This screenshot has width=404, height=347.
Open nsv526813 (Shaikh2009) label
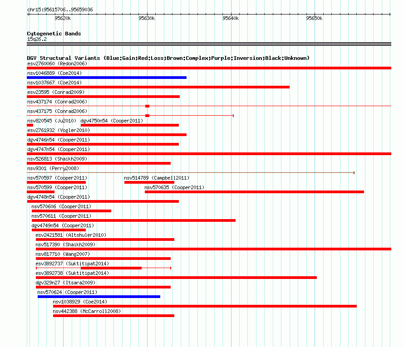[57, 159]
